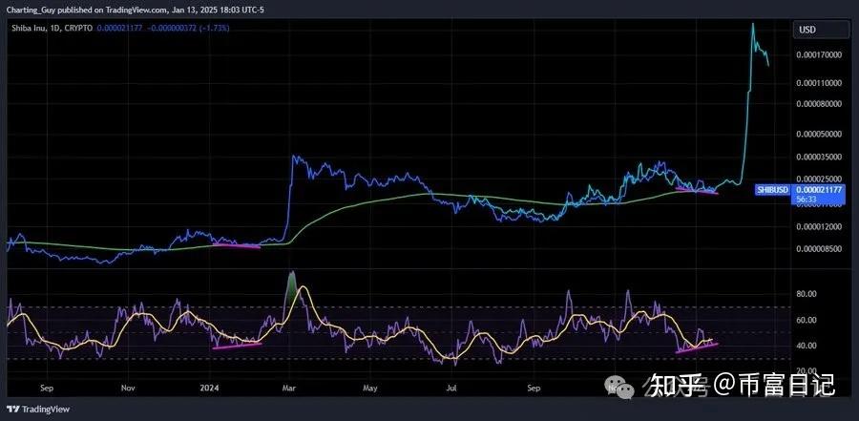The width and height of the screenshot is (859, 421).
Task: Click the pink trendline under early 2024 price
Action: point(236,245)
